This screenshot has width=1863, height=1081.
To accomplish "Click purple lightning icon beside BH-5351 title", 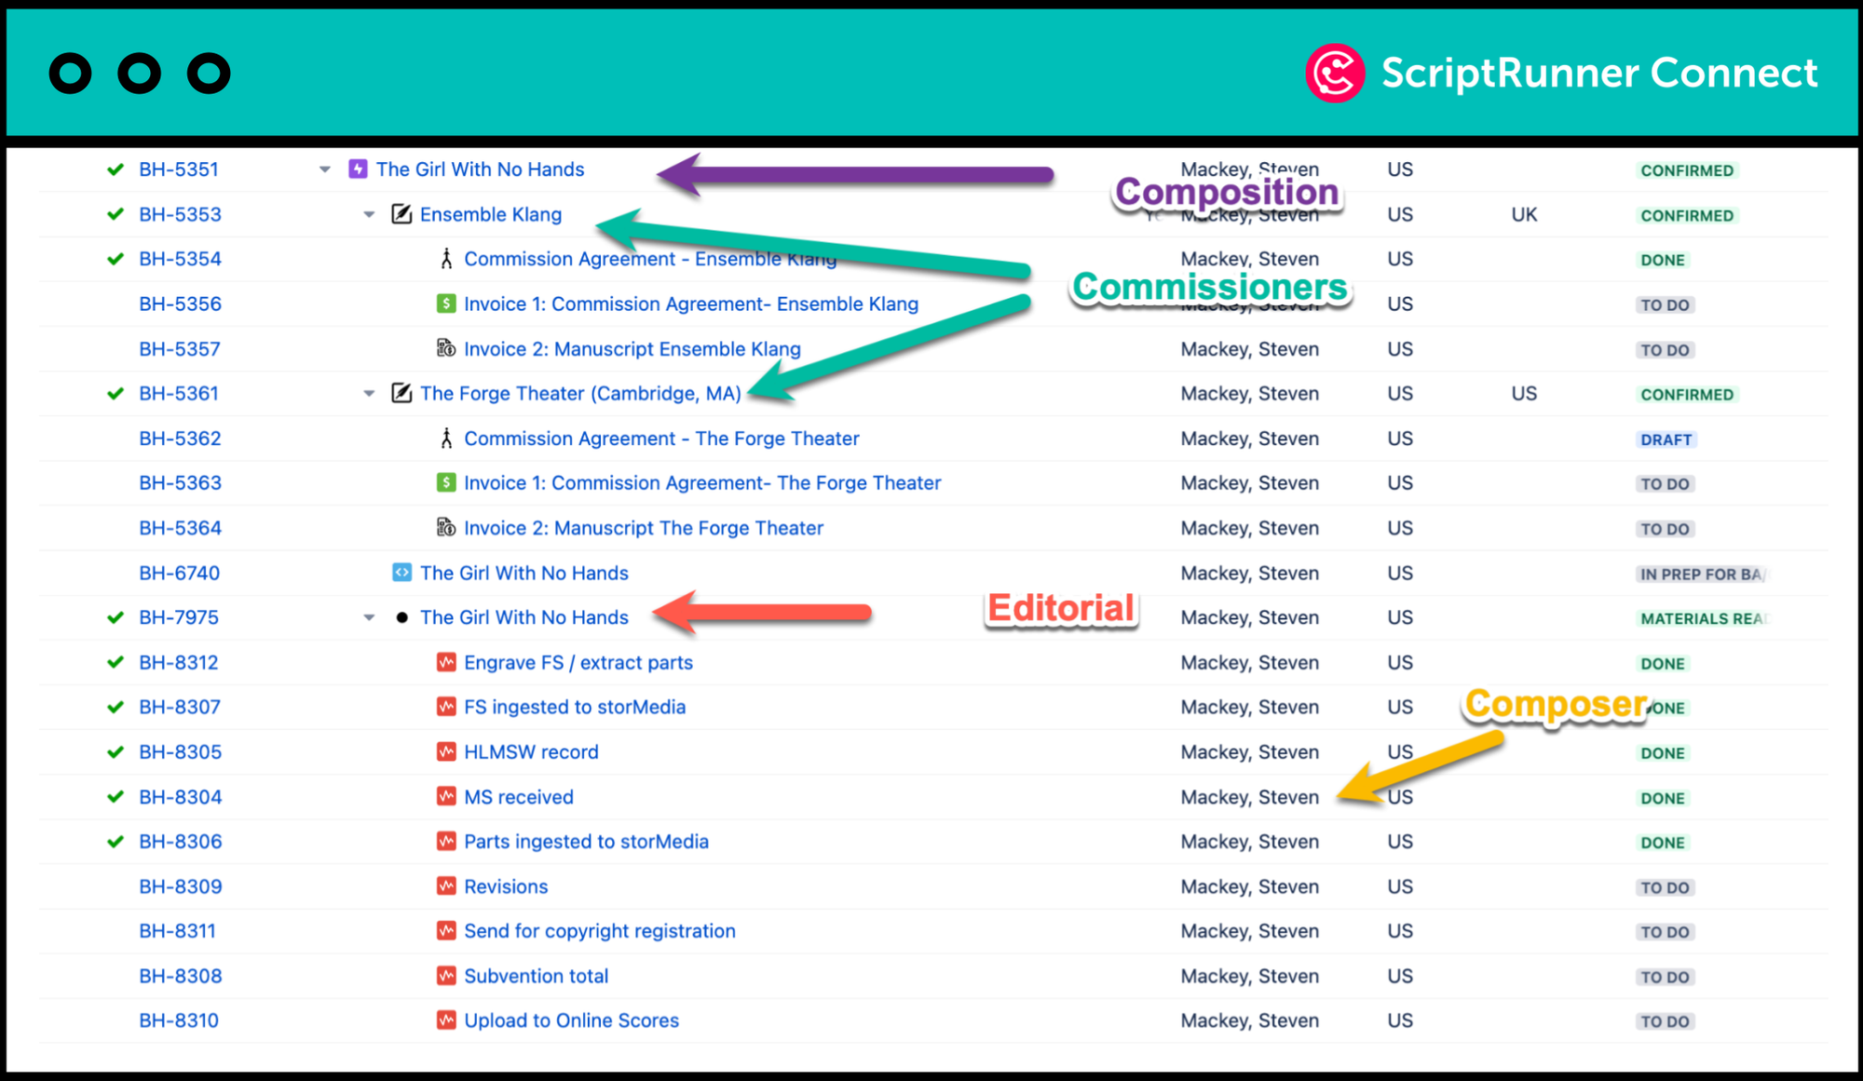I will [x=358, y=169].
